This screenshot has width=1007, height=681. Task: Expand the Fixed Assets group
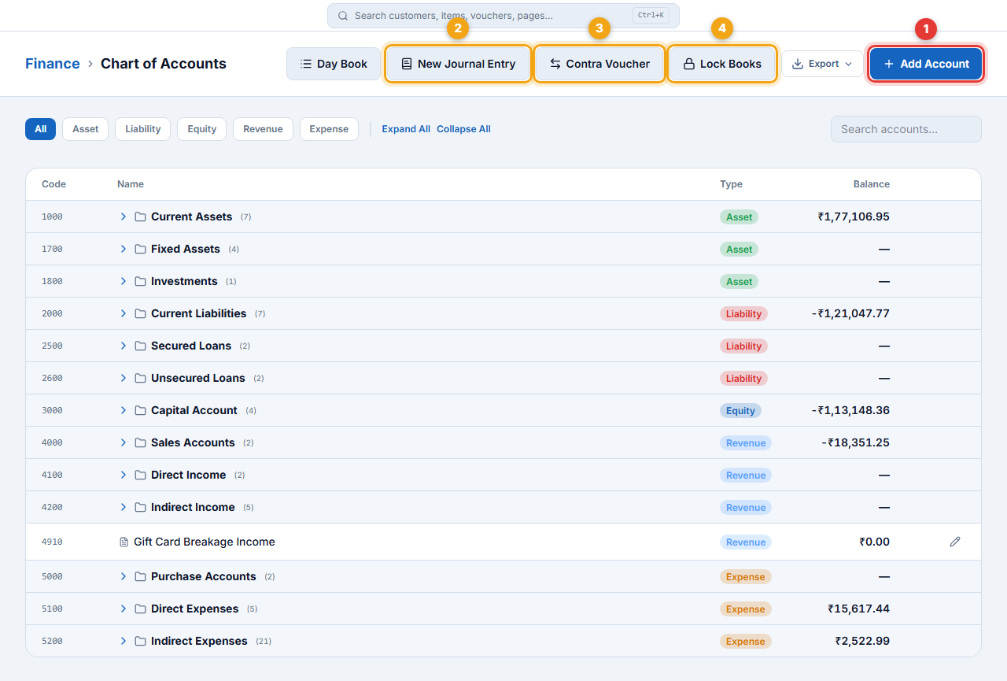pyautogui.click(x=123, y=249)
